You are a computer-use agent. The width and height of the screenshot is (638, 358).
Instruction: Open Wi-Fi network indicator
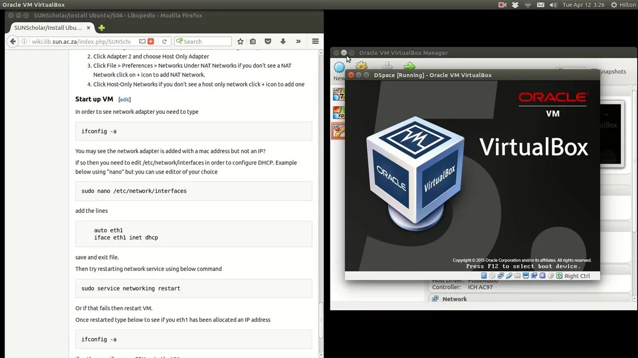[528, 4]
